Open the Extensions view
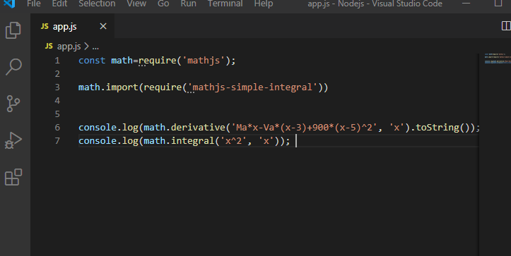The width and height of the screenshot is (511, 256). coord(13,177)
